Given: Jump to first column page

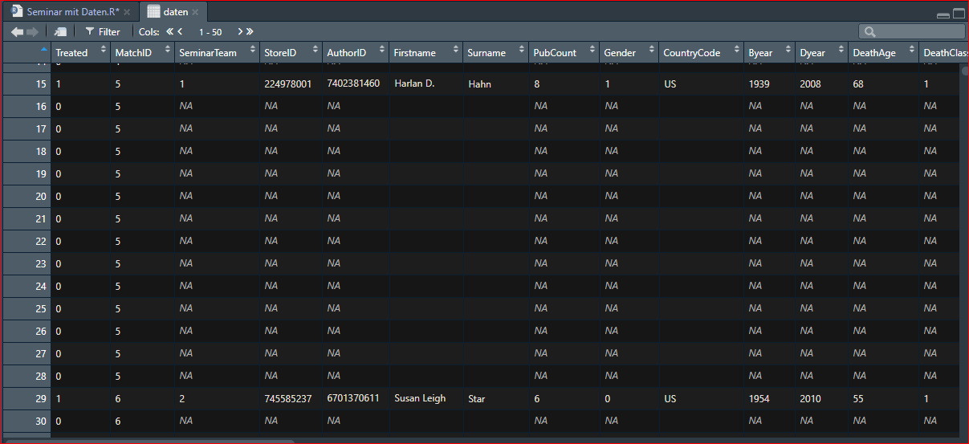Looking at the screenshot, I should (x=169, y=32).
